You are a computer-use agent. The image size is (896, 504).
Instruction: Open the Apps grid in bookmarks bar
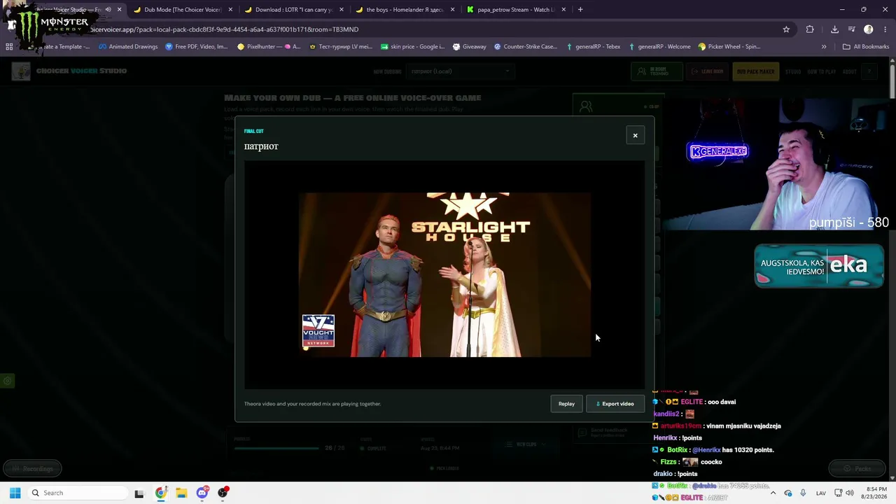[x=9, y=47]
